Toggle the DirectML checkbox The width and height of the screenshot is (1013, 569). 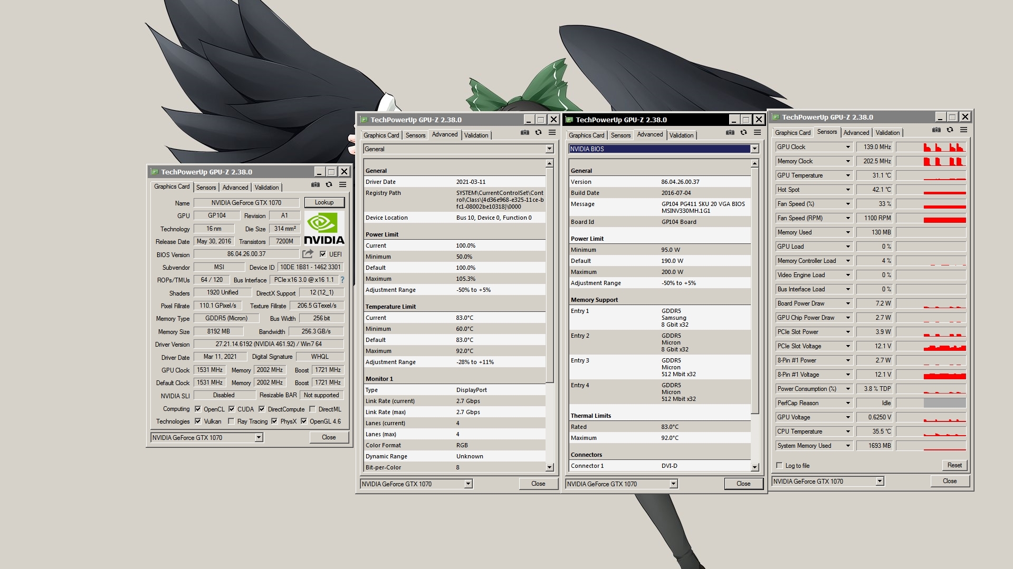(312, 409)
